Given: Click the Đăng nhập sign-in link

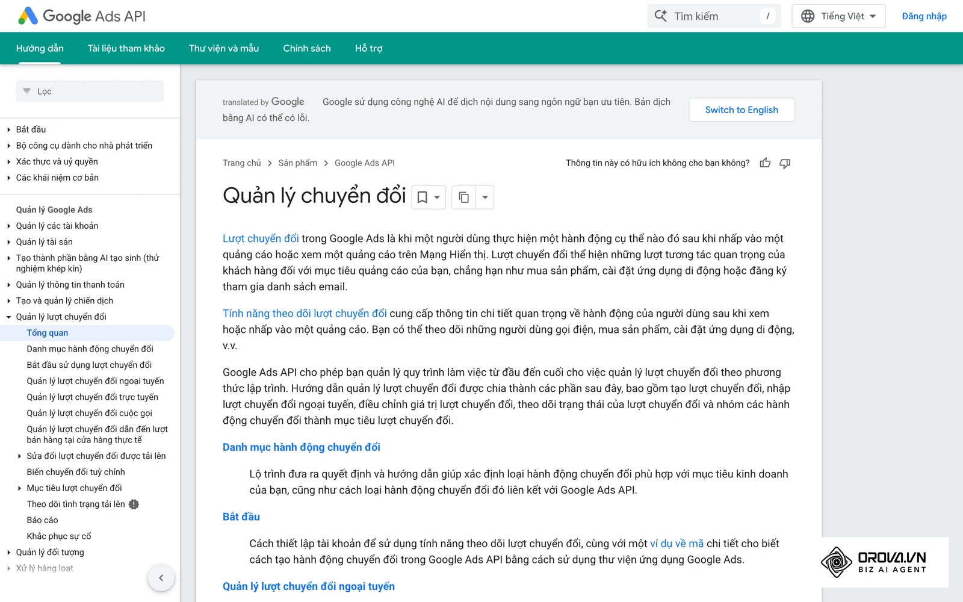Looking at the screenshot, I should (924, 16).
